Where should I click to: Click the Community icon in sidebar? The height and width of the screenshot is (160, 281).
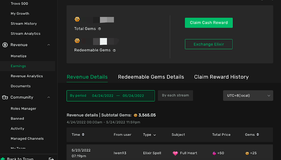pyautogui.click(x=5, y=97)
